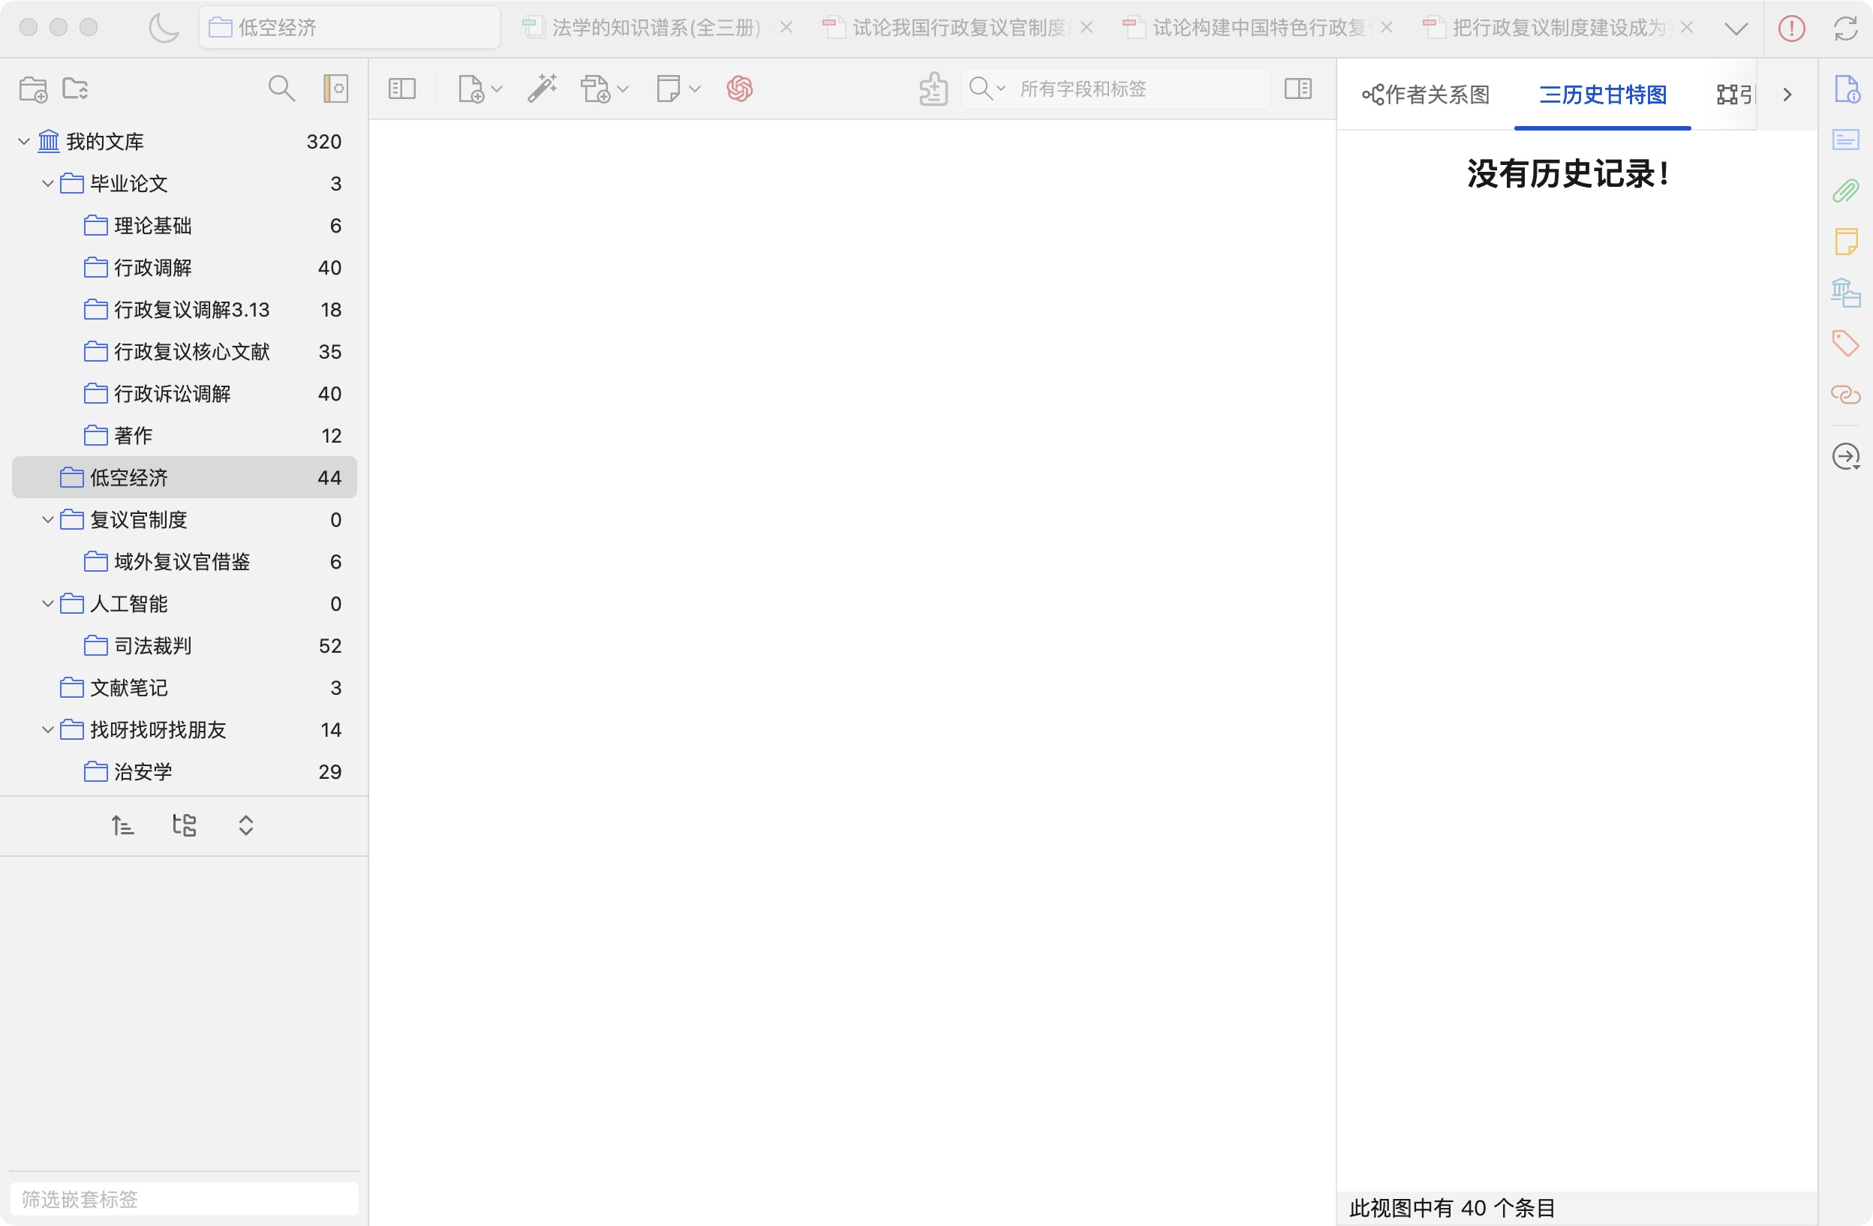This screenshot has width=1873, height=1226.
Task: Click the locate arrow circle icon
Action: pos(1845,456)
